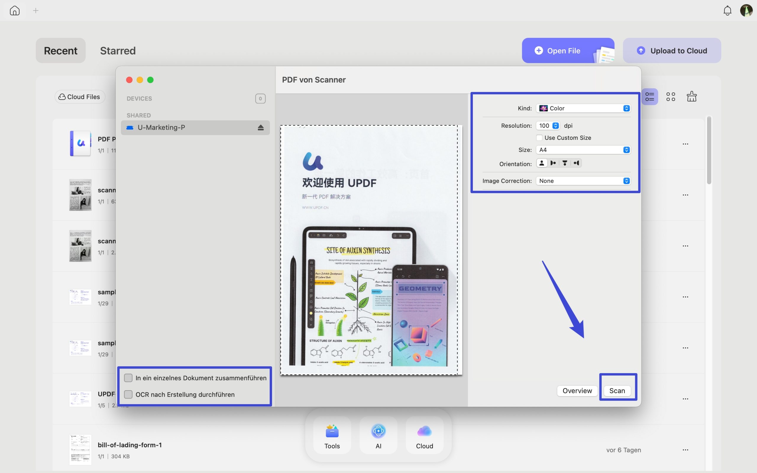
Task: Switch to the Recent tab
Action: tap(60, 51)
